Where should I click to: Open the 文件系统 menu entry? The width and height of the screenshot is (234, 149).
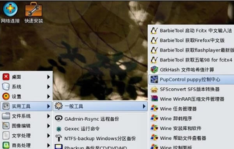(27, 116)
